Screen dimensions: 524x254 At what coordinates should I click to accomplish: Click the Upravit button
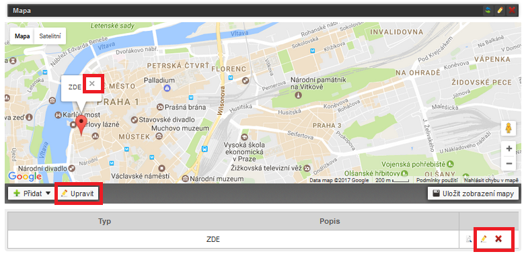pos(77,194)
